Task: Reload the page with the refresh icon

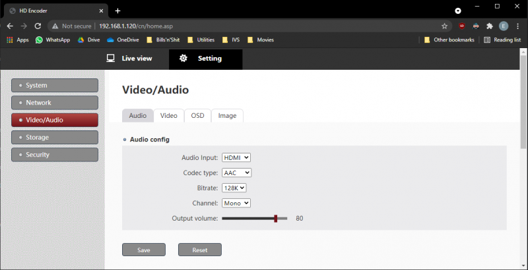Action: 38,26
